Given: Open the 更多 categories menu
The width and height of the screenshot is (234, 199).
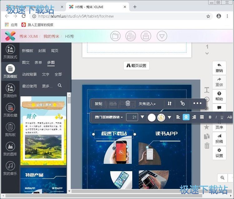Looking at the screenshot, I should coord(47,86).
